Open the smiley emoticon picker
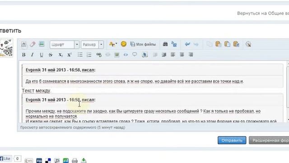This screenshot has width=289, height=163. (123, 44)
